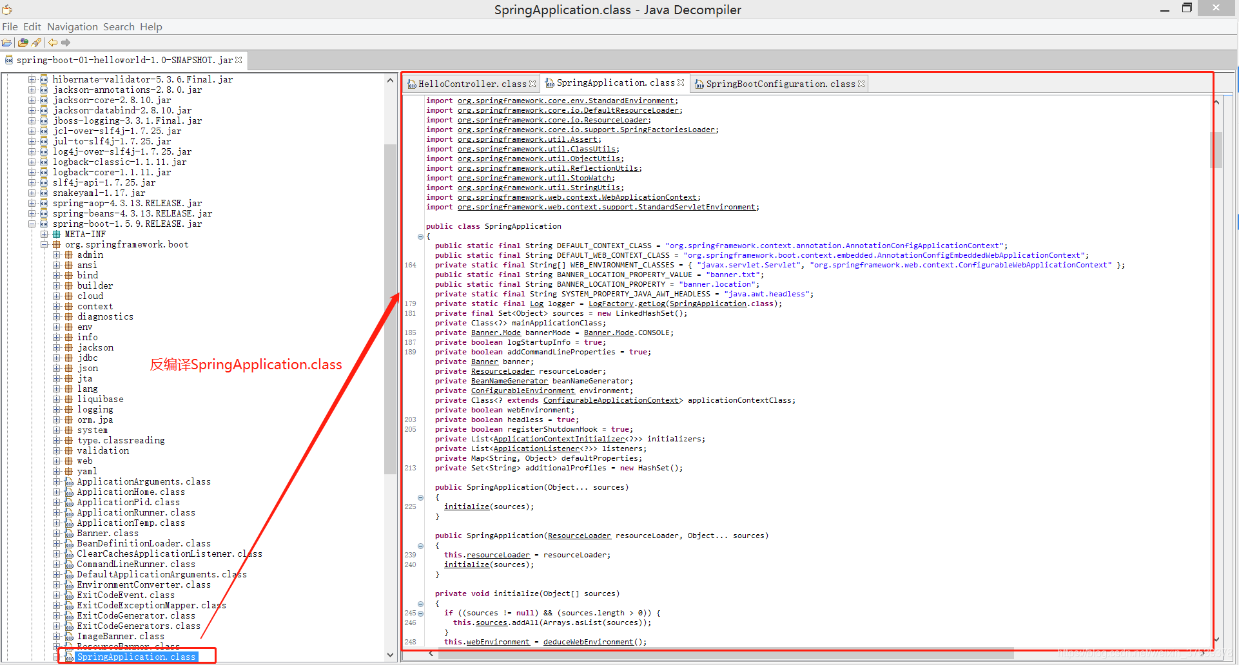Close the HelloController.class tab
Viewport: 1239px width, 665px height.
[x=532, y=84]
